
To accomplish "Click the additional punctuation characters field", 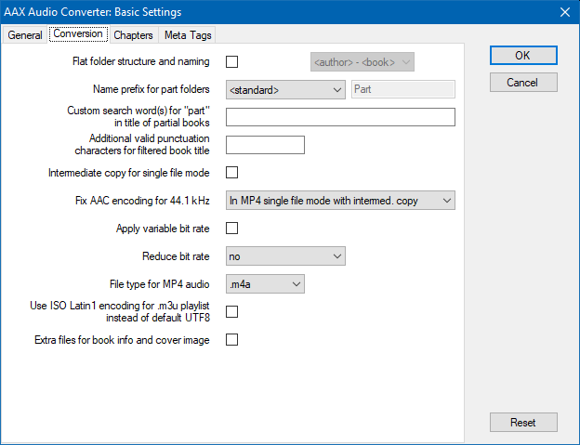I will [265, 145].
